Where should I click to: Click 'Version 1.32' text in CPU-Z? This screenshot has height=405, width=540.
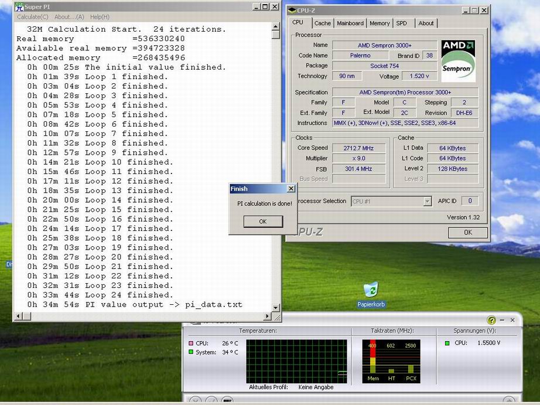point(463,217)
